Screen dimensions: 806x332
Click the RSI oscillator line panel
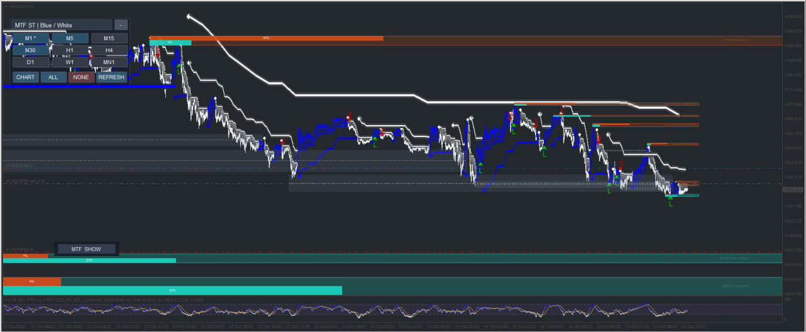392,310
